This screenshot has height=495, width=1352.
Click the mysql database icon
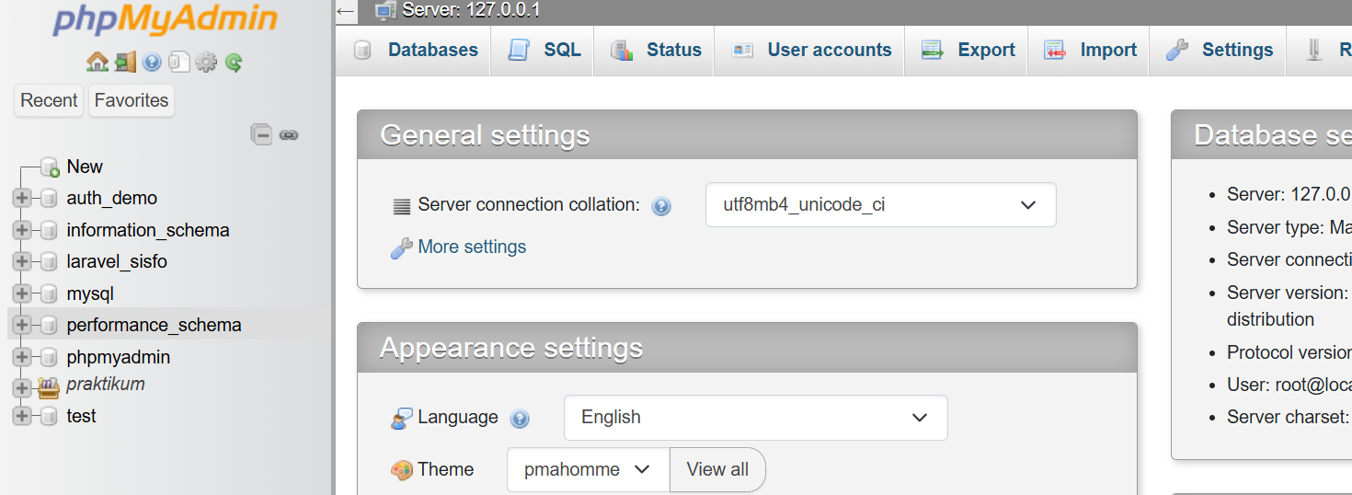pos(49,294)
